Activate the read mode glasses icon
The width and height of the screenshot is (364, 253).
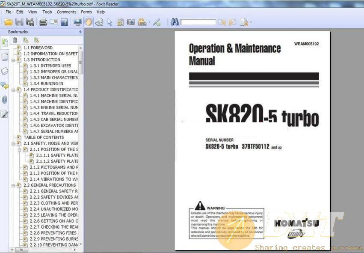tap(99, 22)
